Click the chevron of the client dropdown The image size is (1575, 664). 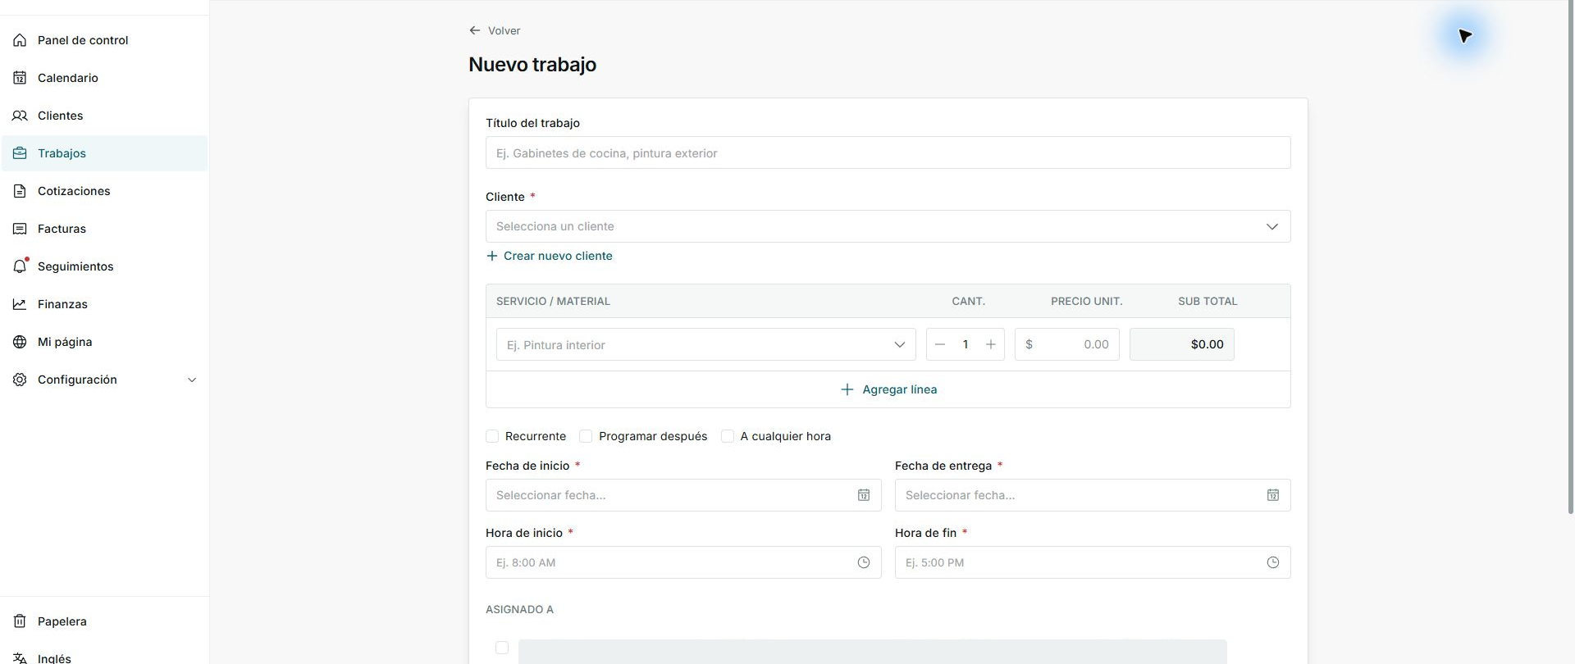click(1272, 226)
